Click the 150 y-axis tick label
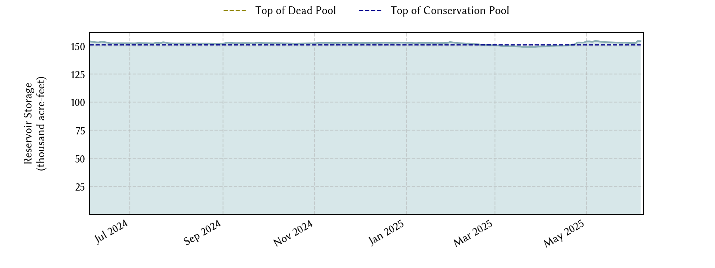This screenshot has width=715, height=268. point(78,46)
